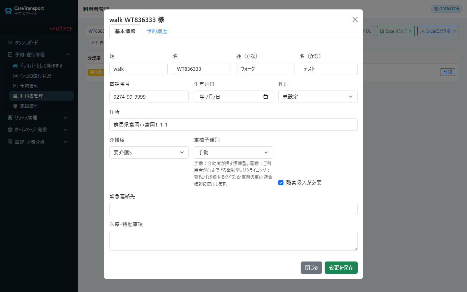
Task: Expand the ホームページ・発信 chevron
Action: pyautogui.click(x=66, y=129)
